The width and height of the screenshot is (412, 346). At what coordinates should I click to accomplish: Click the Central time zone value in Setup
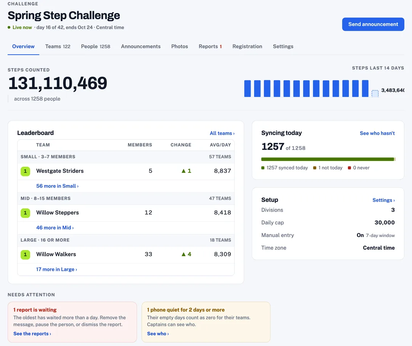click(379, 248)
